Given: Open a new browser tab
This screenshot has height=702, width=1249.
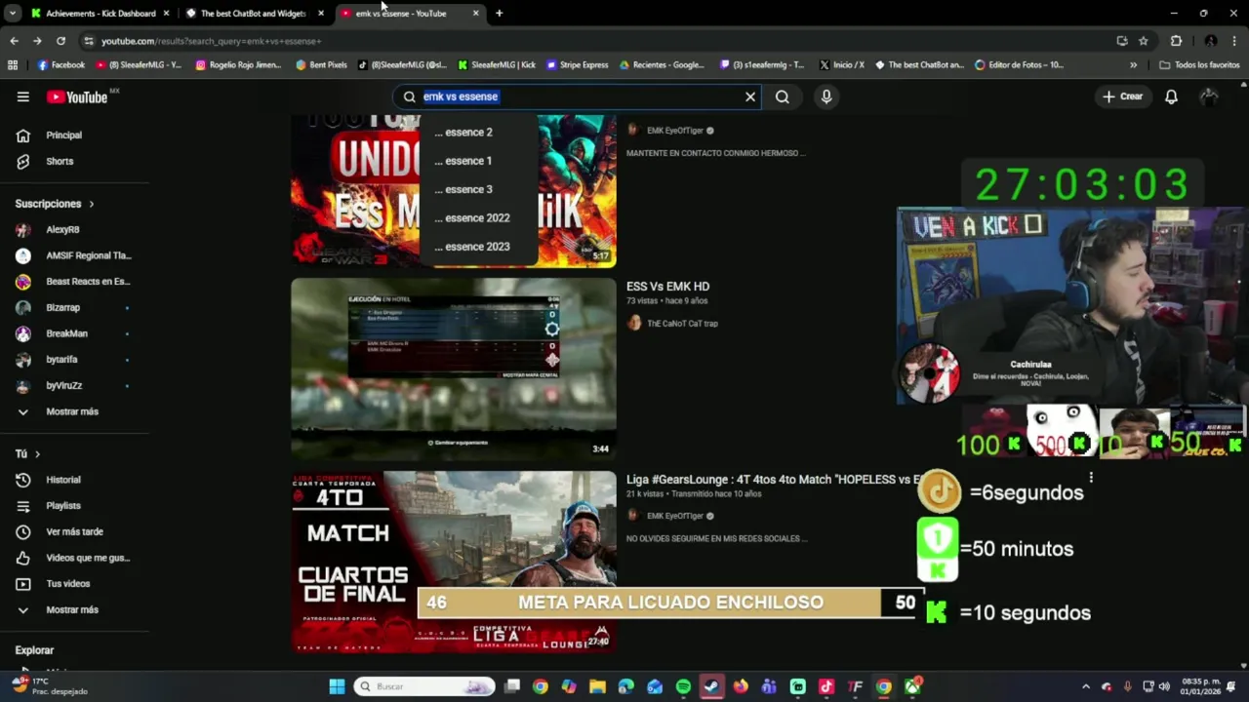Looking at the screenshot, I should [x=499, y=14].
